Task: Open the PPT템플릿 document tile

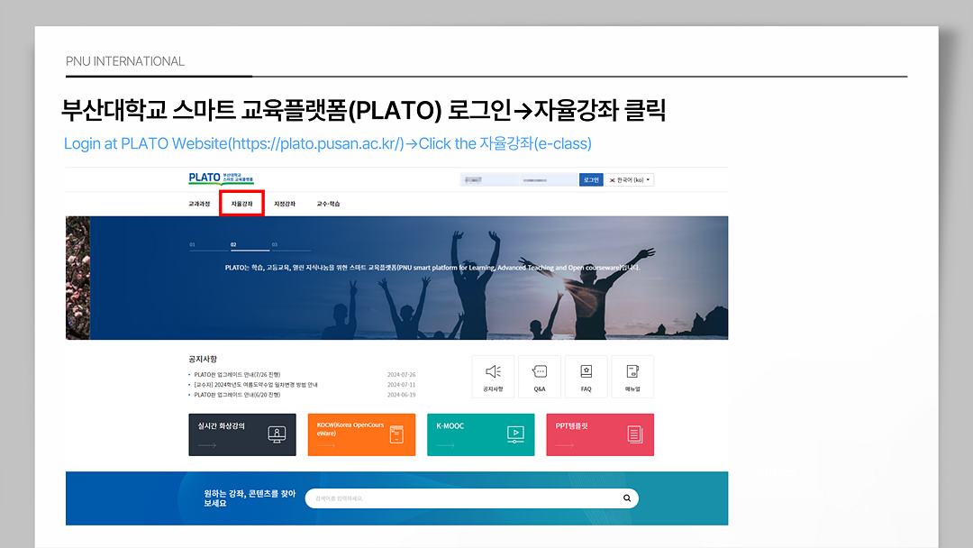Action: click(600, 434)
